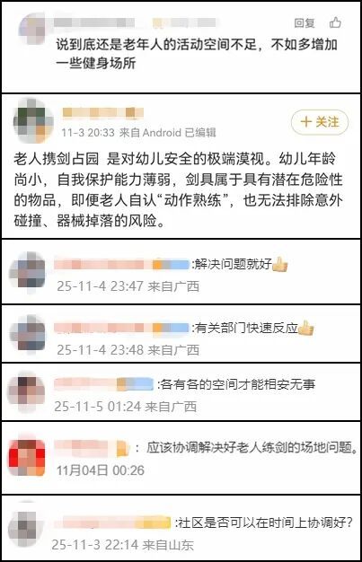The height and width of the screenshot is (562, 362).
Task: Click 回复 reply link on first comment
Action: (x=305, y=23)
